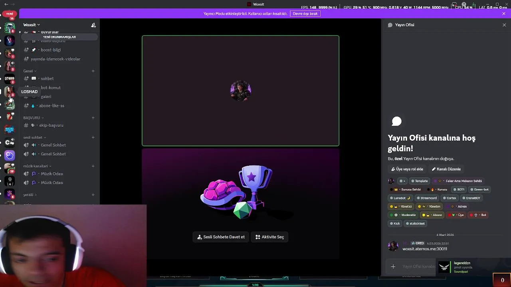Image resolution: width=511 pixels, height=287 pixels.
Task: Add a channel to müzik kanalları category
Action: point(93,166)
